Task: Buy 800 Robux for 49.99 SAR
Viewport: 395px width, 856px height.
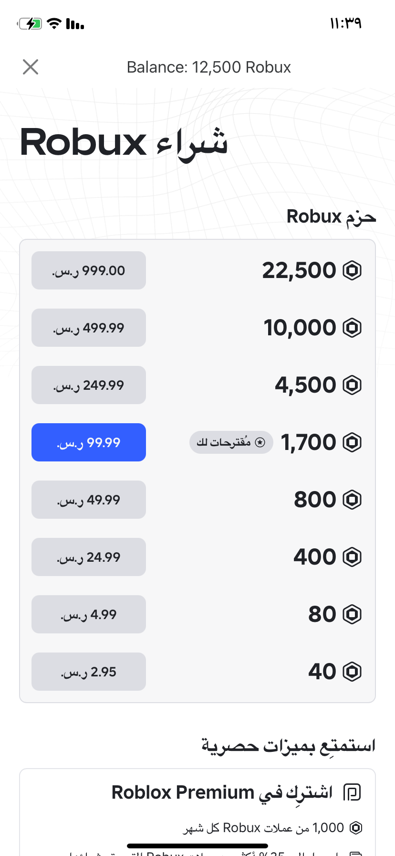Action: 89,500
